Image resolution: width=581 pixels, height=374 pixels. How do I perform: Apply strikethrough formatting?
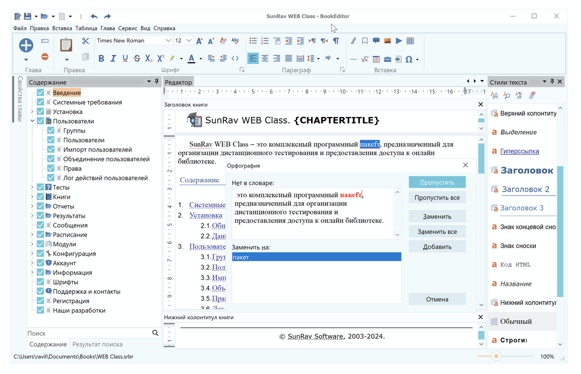click(137, 59)
